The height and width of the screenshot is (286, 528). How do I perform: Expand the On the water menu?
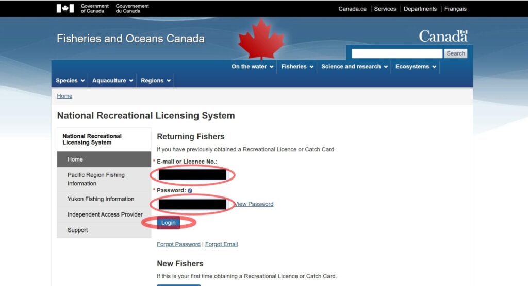(x=252, y=66)
